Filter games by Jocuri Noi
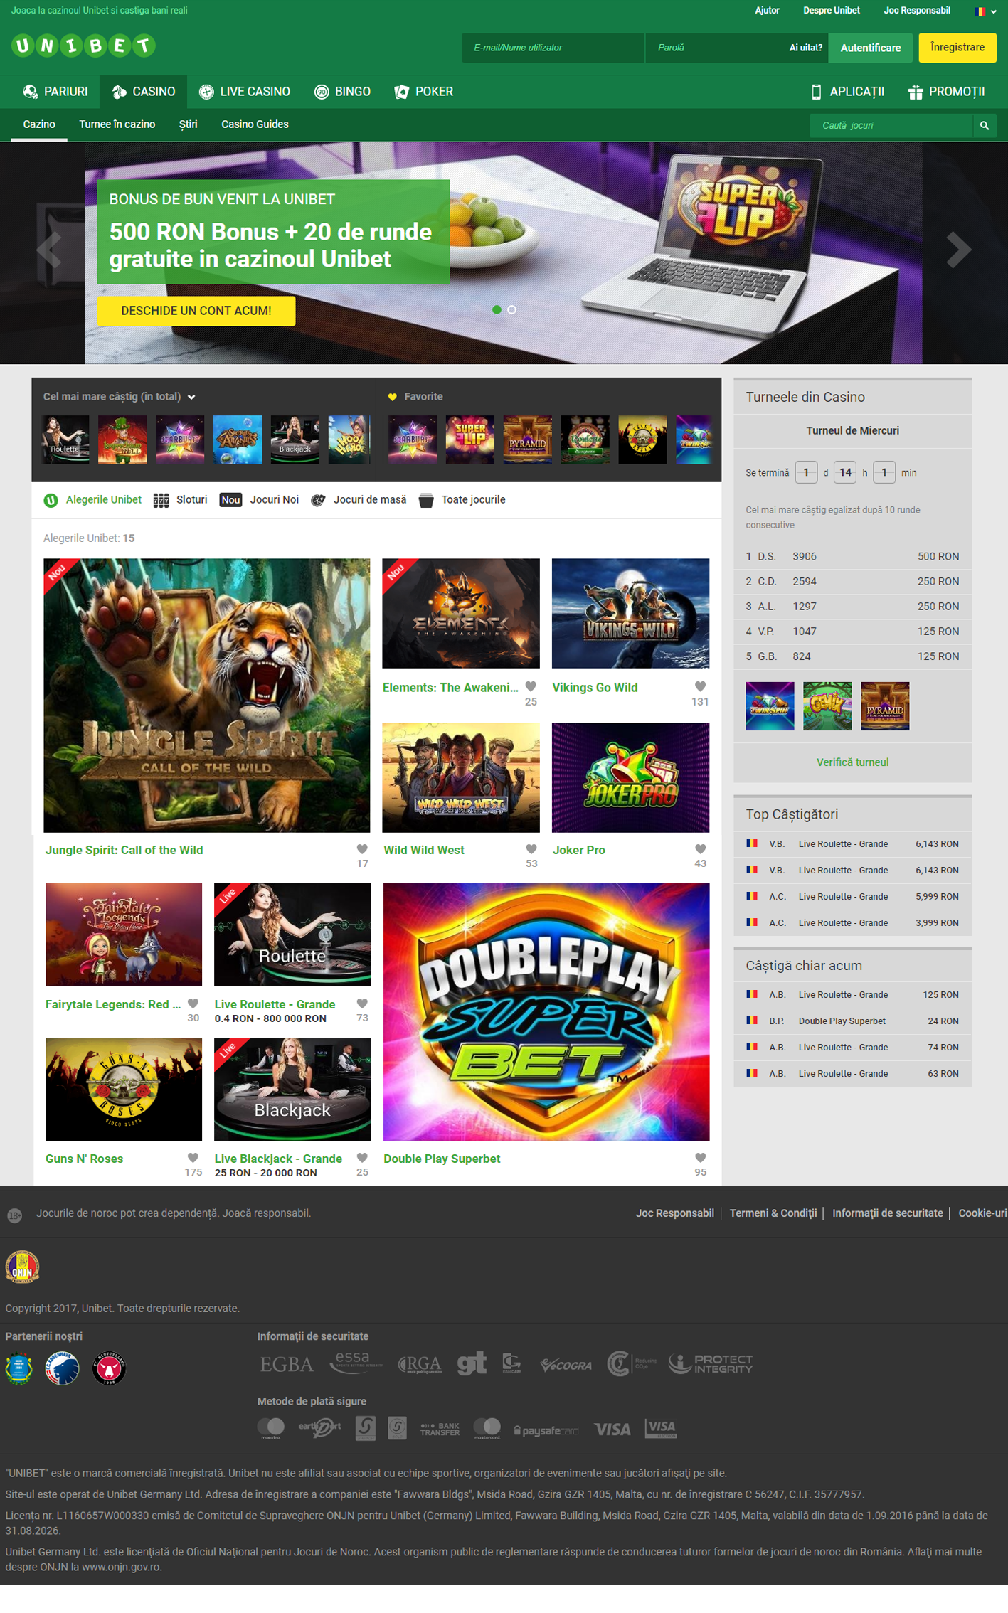The width and height of the screenshot is (1008, 1613). tap(259, 500)
